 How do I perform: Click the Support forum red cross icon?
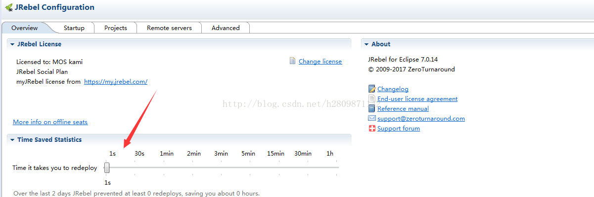(372, 129)
